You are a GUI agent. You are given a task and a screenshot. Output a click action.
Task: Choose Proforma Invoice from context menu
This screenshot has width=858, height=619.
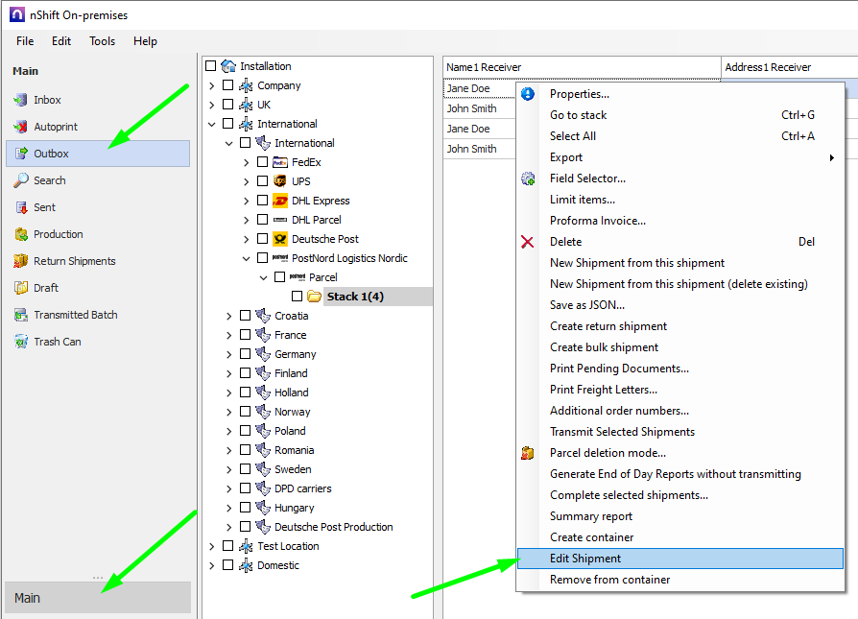coord(680,221)
